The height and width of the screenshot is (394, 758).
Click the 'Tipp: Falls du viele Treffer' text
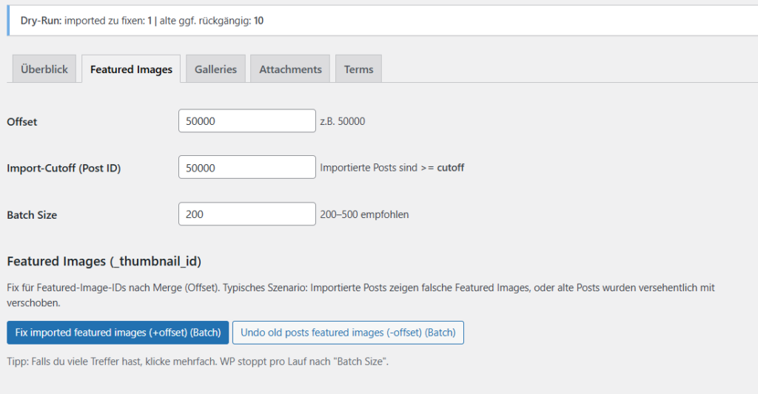[198, 362]
